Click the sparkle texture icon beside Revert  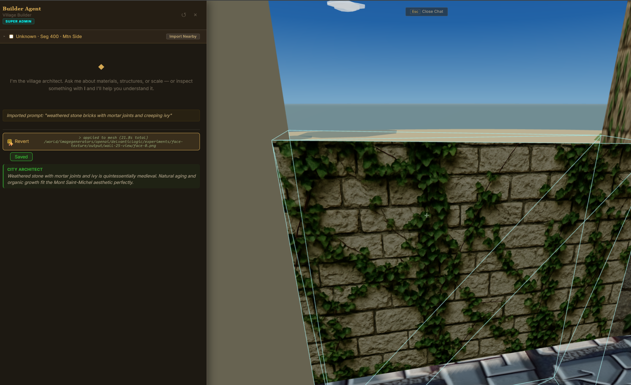click(x=10, y=142)
